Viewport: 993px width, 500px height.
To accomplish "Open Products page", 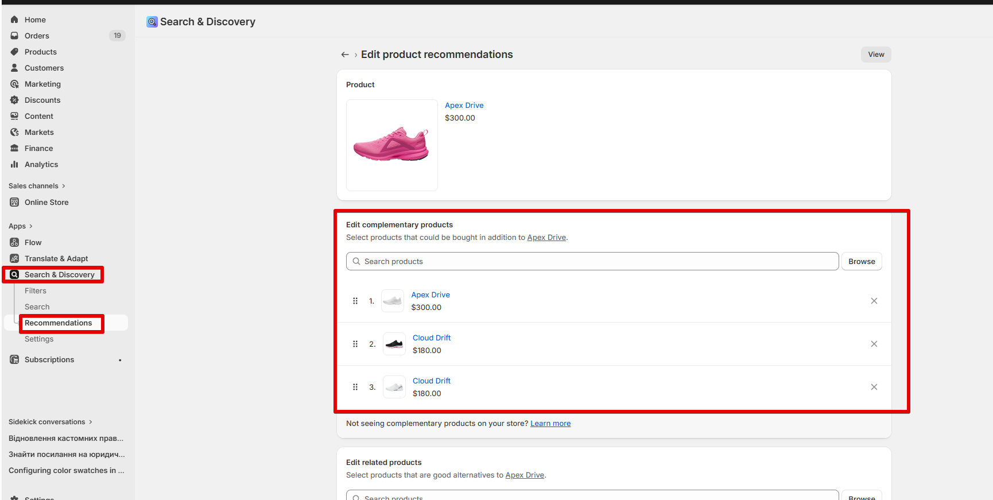I will [41, 52].
